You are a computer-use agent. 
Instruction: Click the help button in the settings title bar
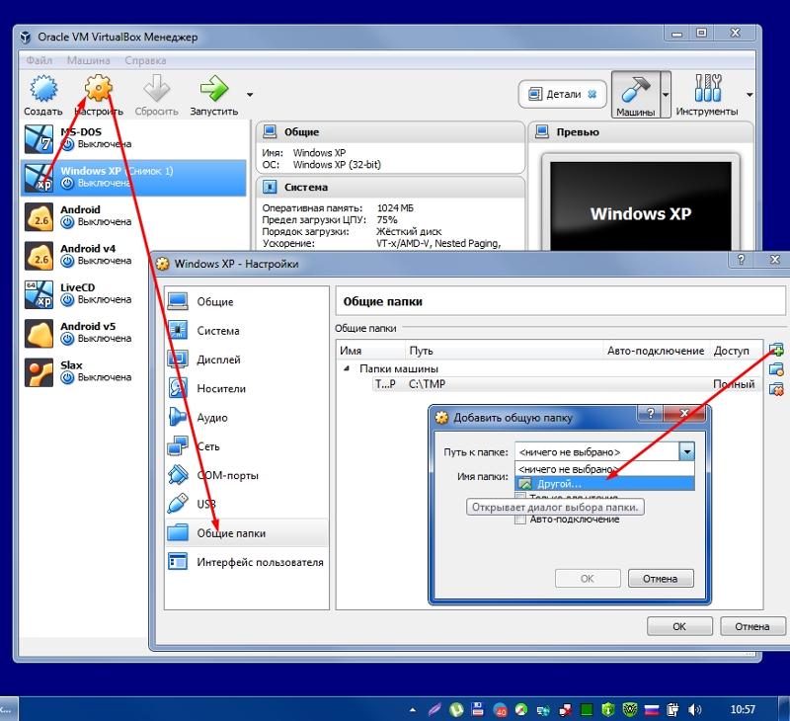(x=741, y=260)
